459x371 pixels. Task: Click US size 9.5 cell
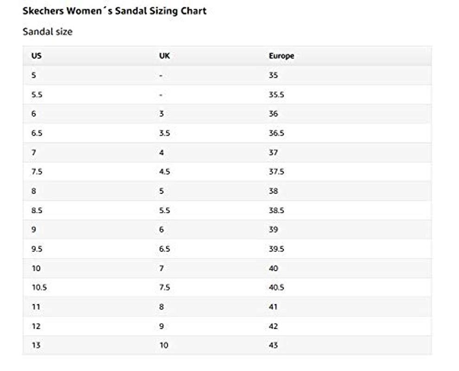pyautogui.click(x=37, y=249)
